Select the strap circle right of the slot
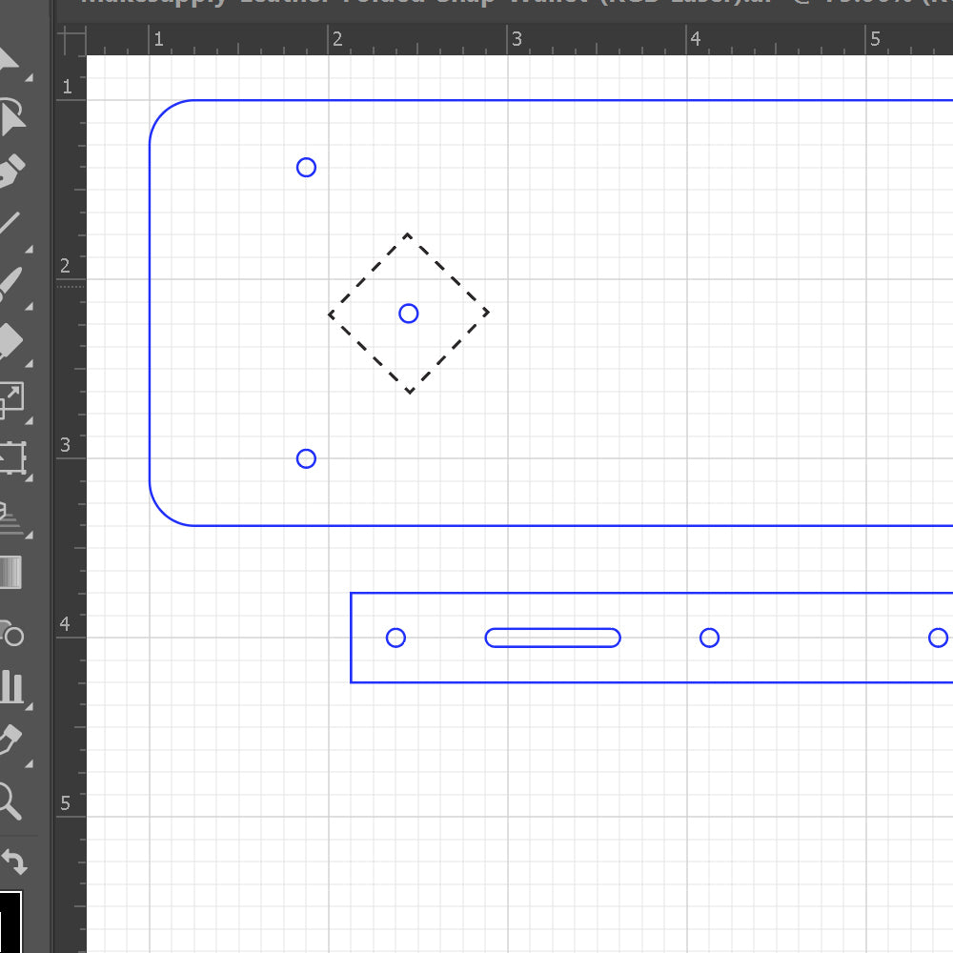 pos(709,638)
